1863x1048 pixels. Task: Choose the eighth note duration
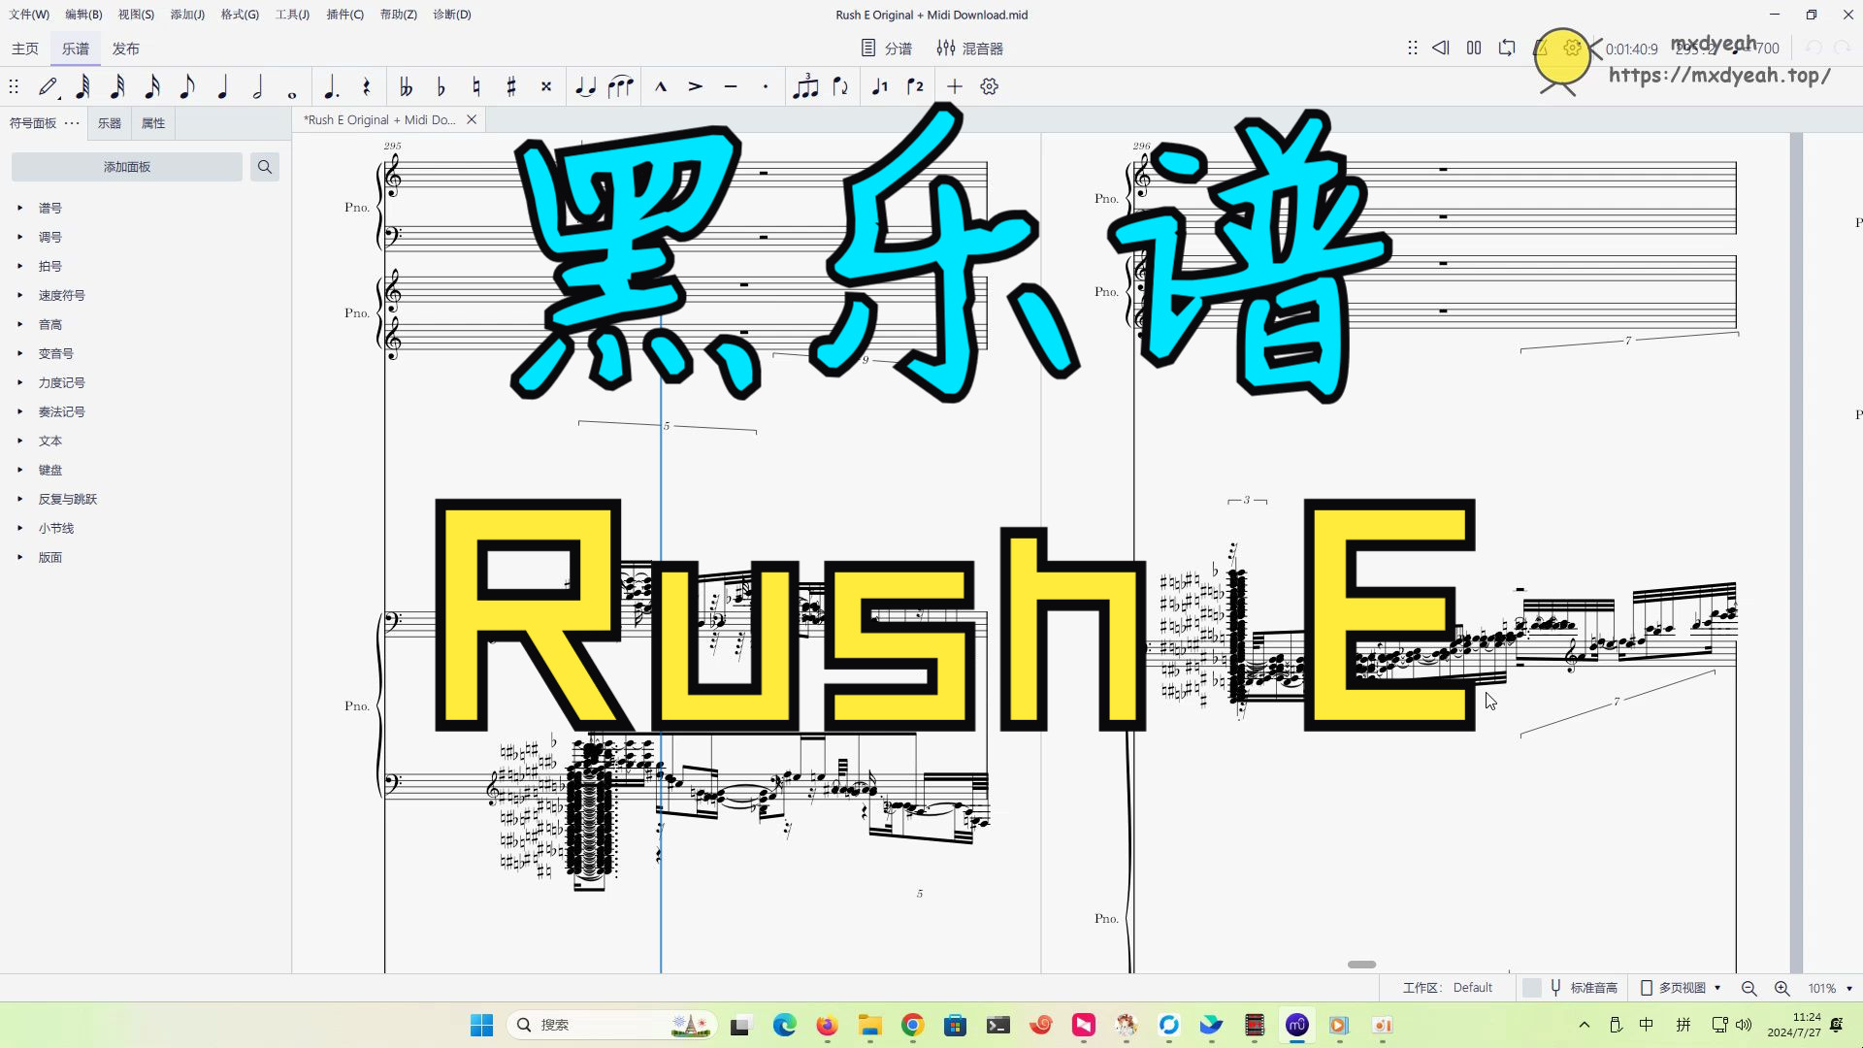187,87
